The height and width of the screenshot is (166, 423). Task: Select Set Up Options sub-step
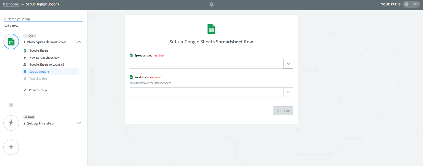50,72
